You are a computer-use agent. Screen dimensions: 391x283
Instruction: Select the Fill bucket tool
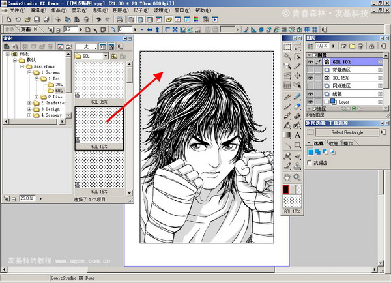coord(287,125)
